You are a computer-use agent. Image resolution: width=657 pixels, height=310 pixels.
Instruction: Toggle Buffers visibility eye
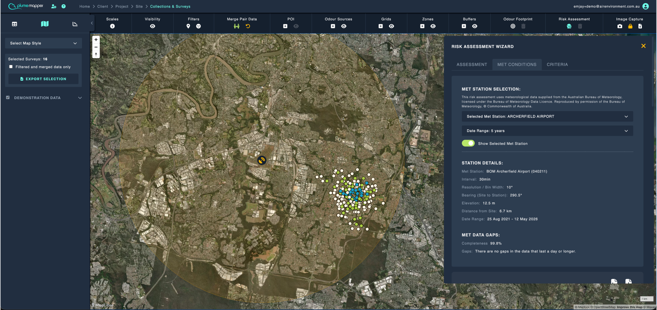[475, 26]
